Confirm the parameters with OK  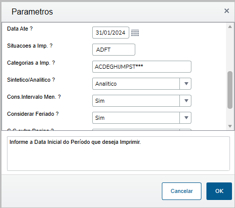219,191
